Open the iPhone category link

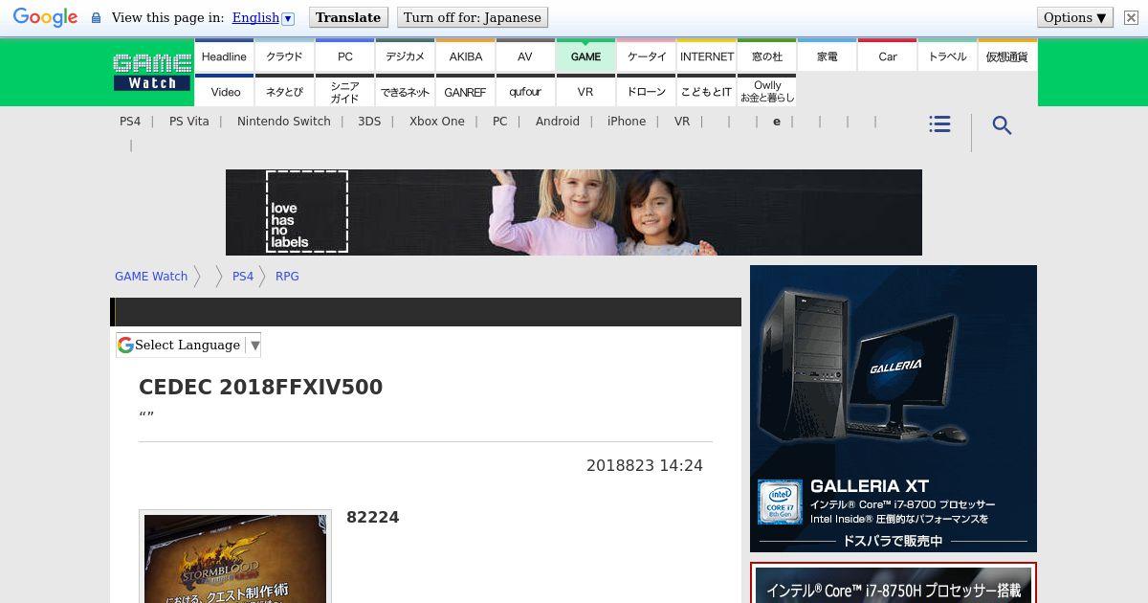(627, 121)
